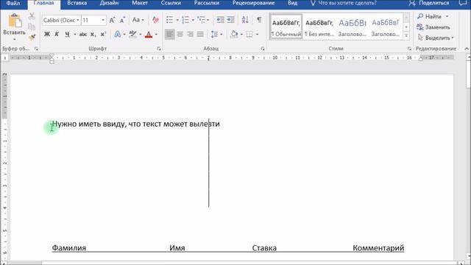
Task: Switch to the Рецензирование tab
Action: pyautogui.click(x=253, y=3)
